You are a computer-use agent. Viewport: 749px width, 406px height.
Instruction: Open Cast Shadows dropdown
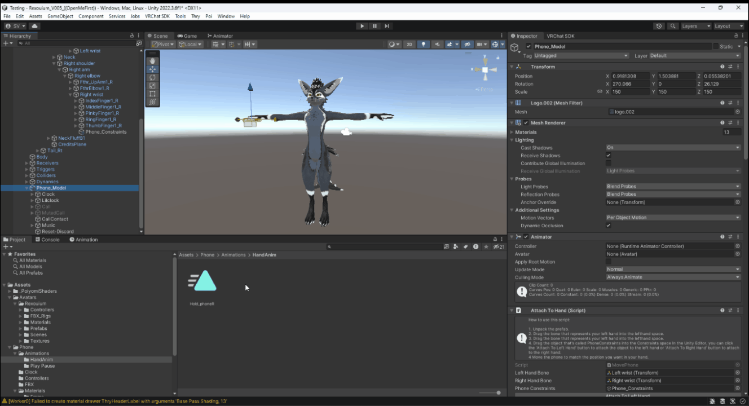[673, 148]
